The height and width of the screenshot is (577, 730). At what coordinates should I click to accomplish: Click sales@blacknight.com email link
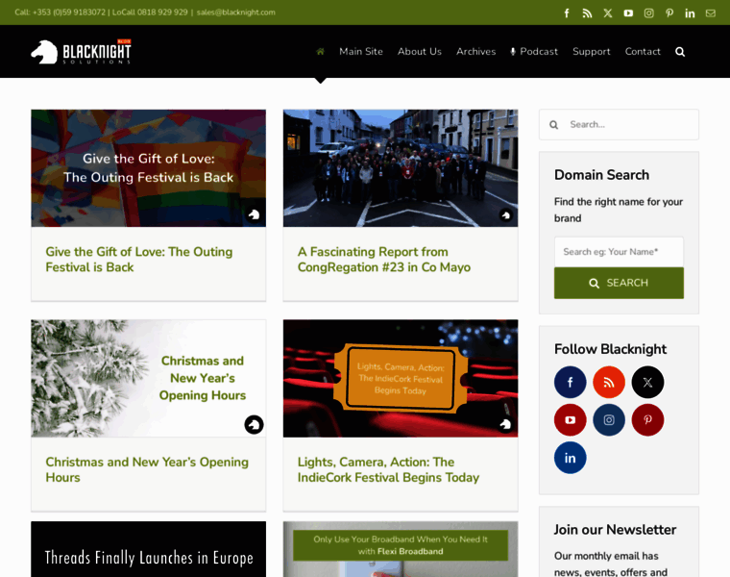tap(235, 13)
